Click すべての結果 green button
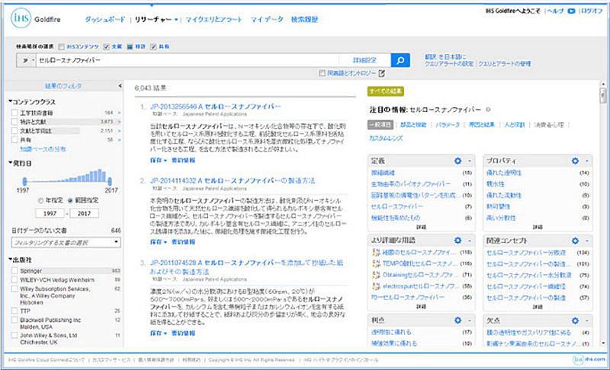610x370 pixels. pos(386,91)
